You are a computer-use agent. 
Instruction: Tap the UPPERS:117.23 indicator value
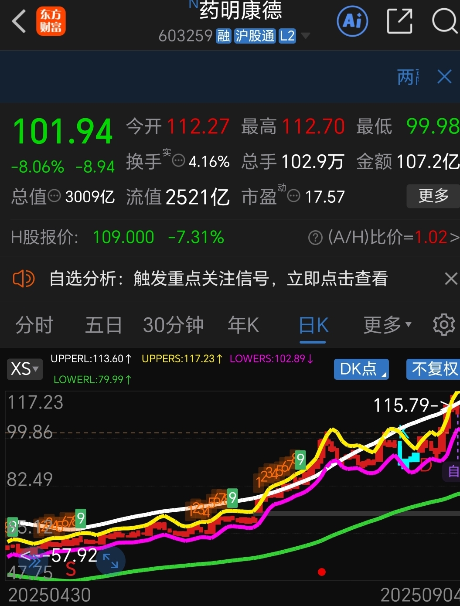point(182,359)
